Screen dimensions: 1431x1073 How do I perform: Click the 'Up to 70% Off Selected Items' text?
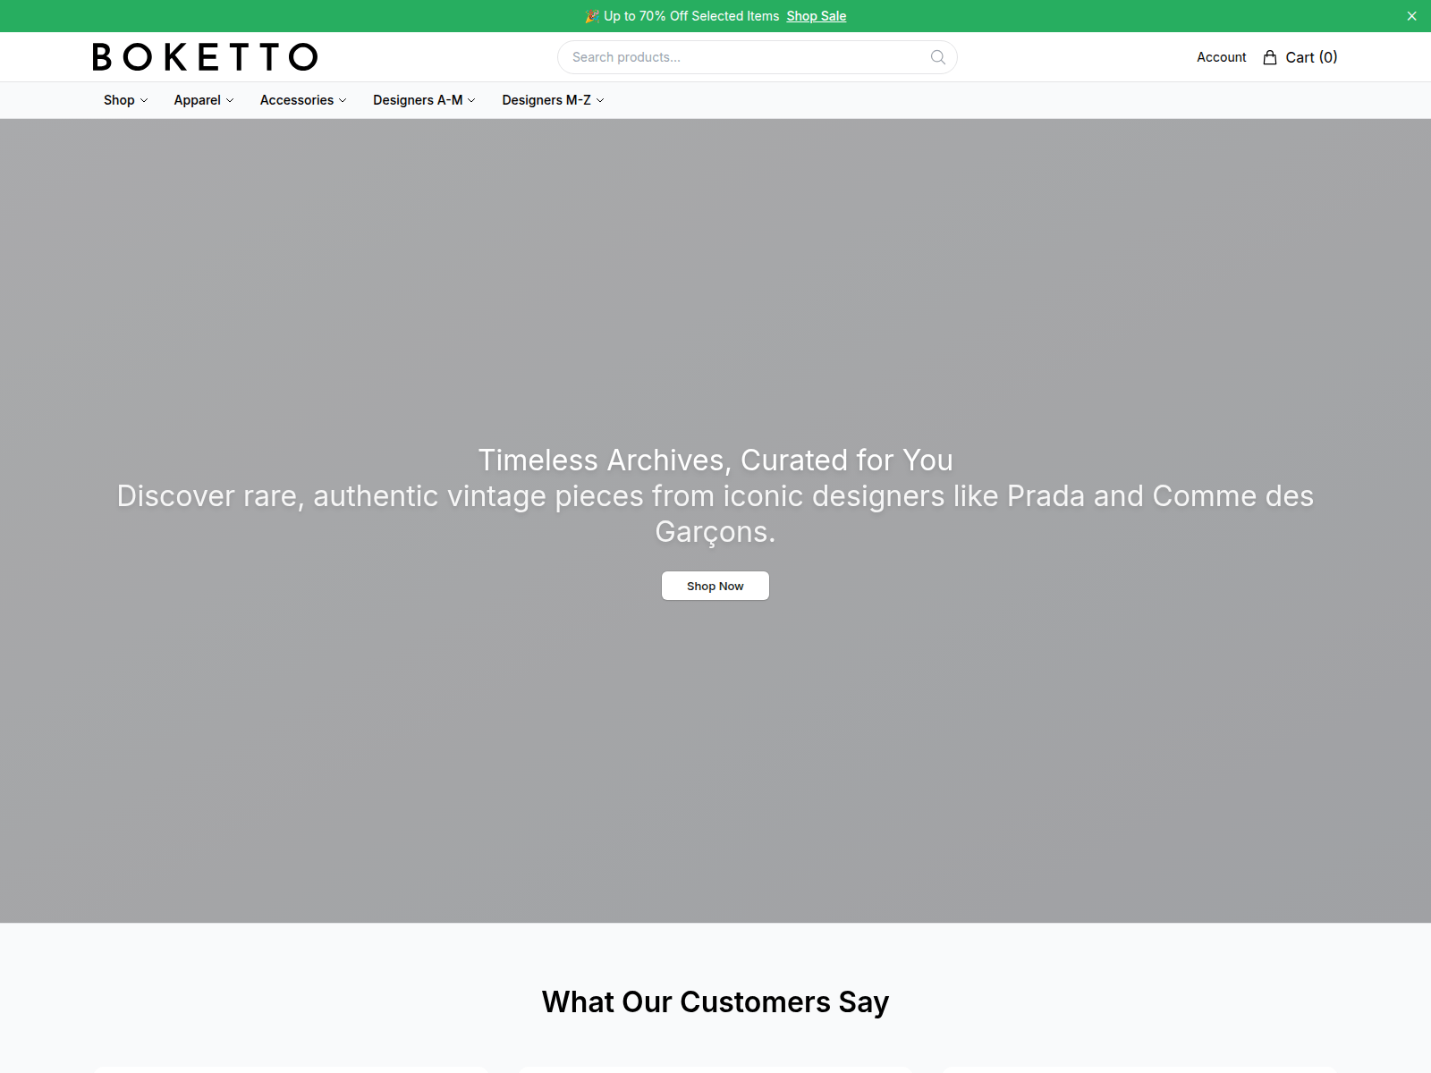[x=691, y=16]
